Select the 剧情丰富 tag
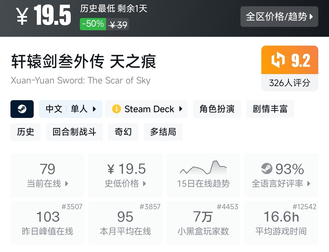Viewport: 329px width, 252px height. [x=270, y=109]
